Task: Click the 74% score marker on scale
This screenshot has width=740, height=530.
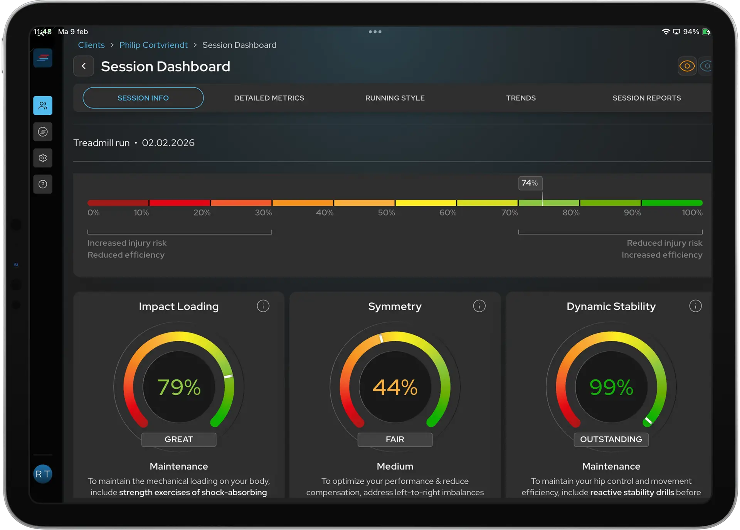Action: [x=530, y=183]
